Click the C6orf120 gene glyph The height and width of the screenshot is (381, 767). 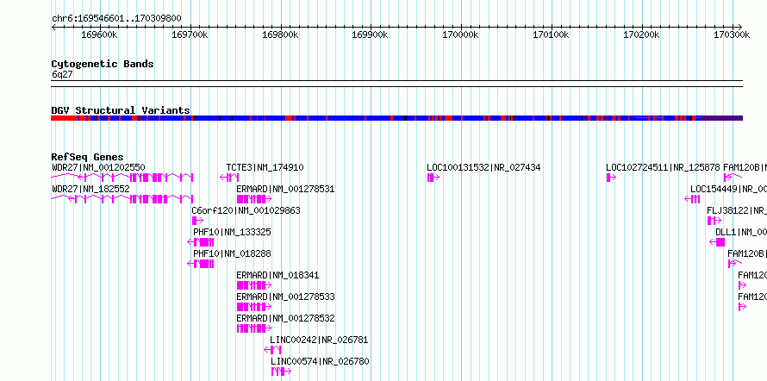pyautogui.click(x=197, y=221)
